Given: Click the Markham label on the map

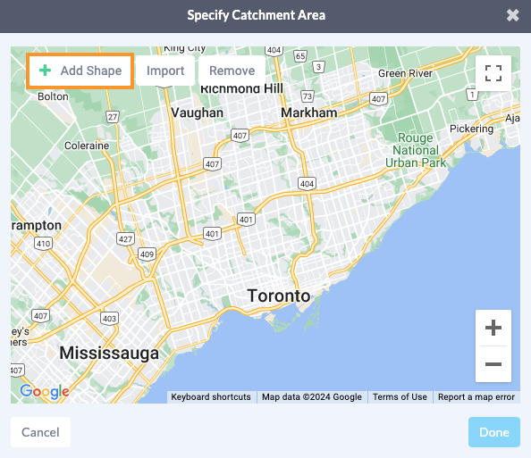Looking at the screenshot, I should pos(308,112).
